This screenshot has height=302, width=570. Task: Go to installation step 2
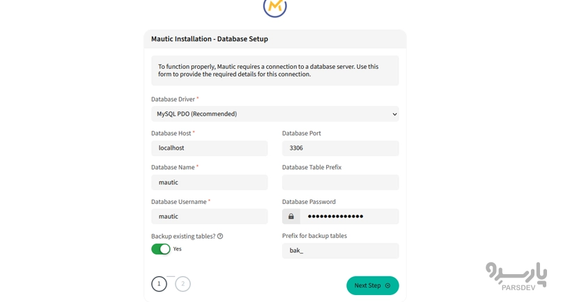tap(183, 284)
